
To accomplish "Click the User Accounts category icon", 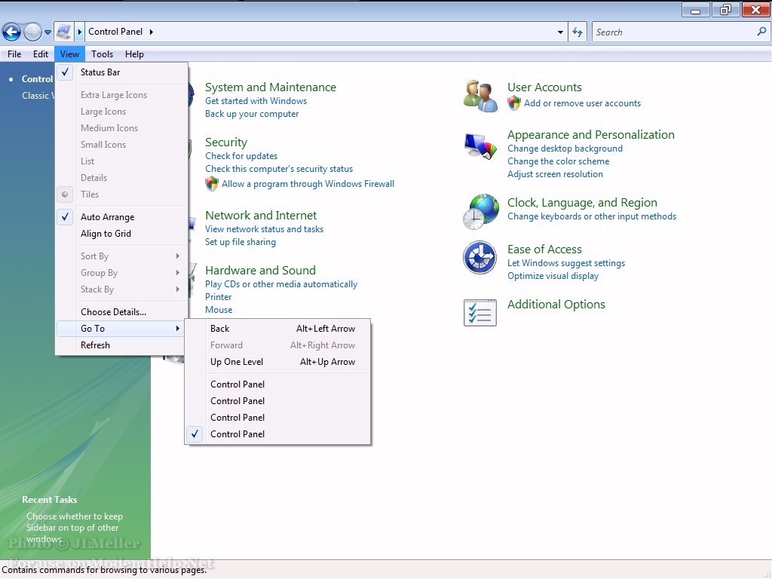I will pos(480,96).
